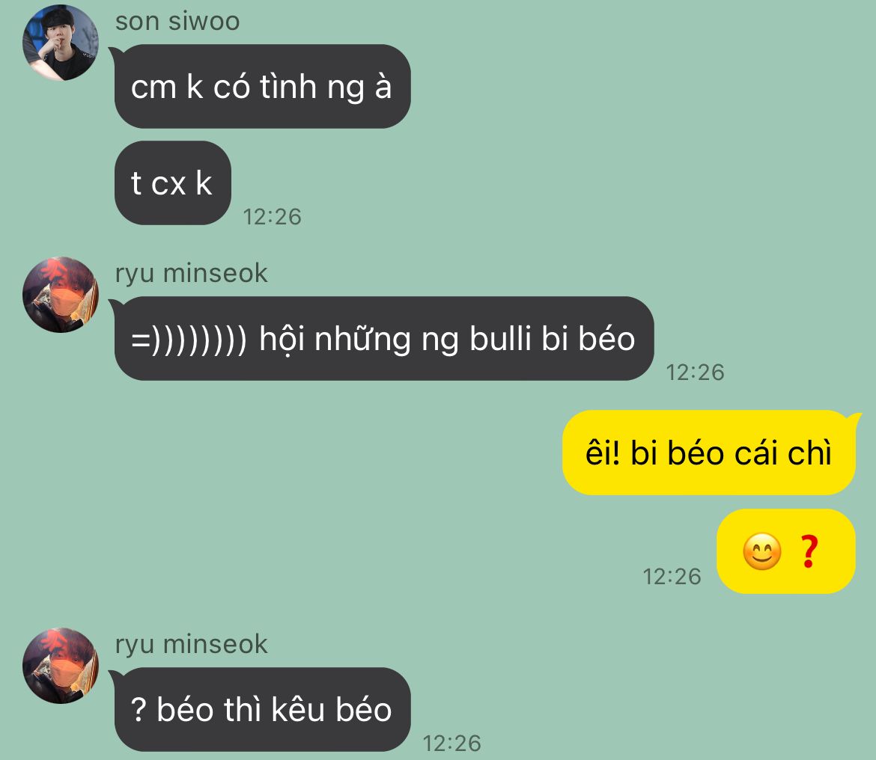Click the son siwoo sender name
This screenshot has height=760, width=876.
coord(177,21)
